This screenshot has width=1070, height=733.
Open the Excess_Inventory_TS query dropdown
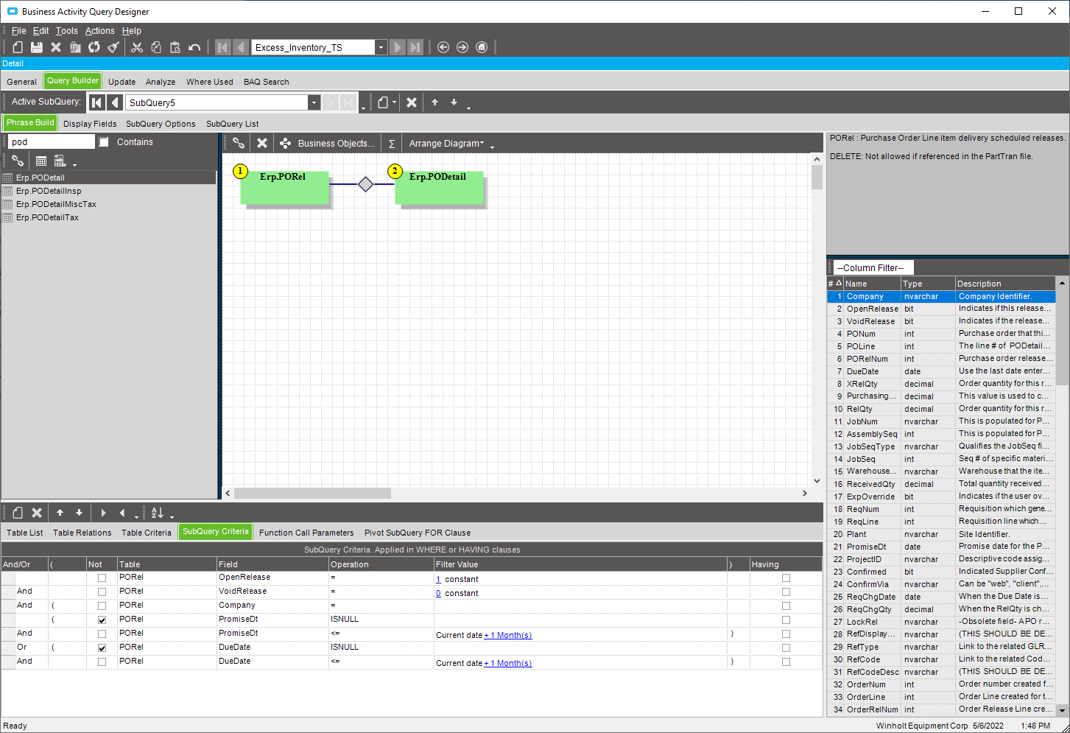[381, 47]
